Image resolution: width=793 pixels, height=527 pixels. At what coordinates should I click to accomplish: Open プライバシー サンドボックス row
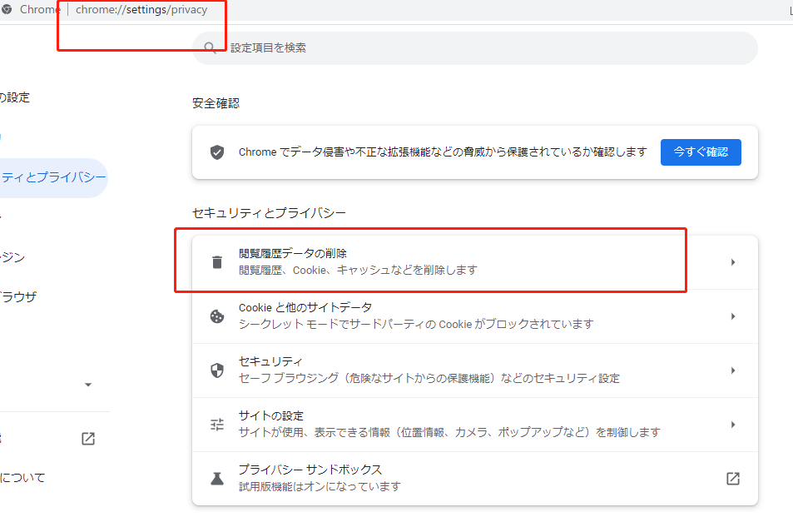point(474,479)
